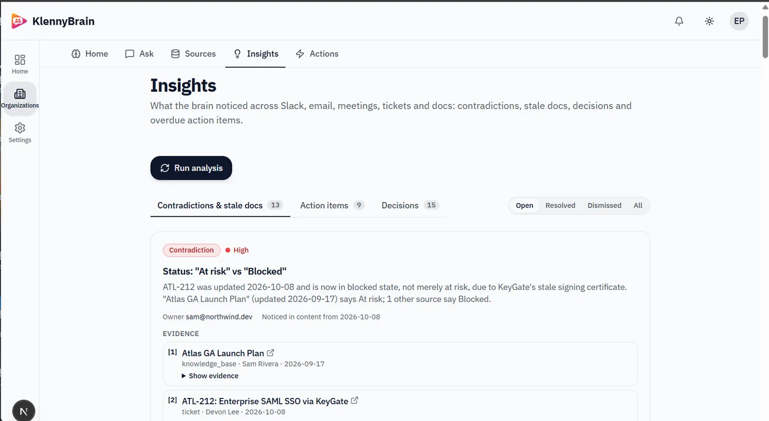Open external link icon beside Atlas GA Launch Plan

(270, 353)
